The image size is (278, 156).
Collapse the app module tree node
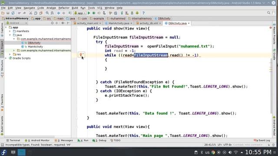6,27
